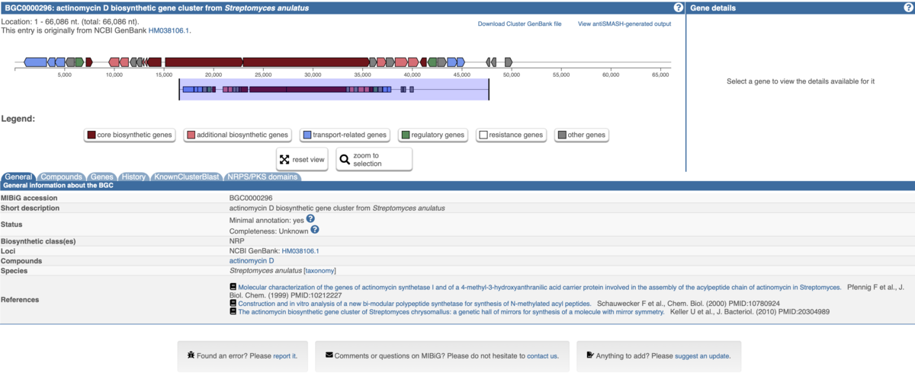915x379 pixels.
Task: Open HM038106.1 link in the location note
Action: 169,30
